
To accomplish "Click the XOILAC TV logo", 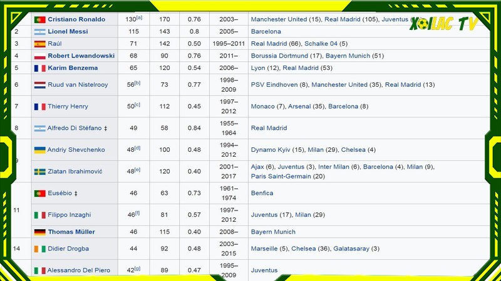I will (443, 25).
